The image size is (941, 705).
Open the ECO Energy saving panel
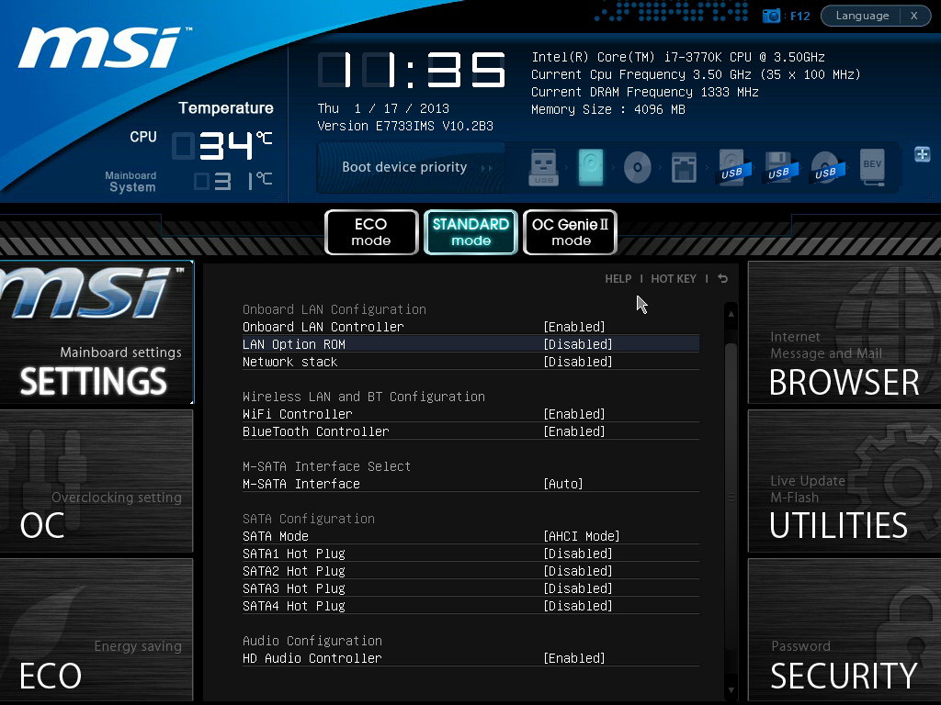tap(96, 630)
